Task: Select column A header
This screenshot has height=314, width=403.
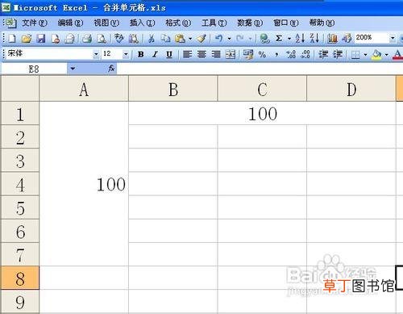Action: click(x=84, y=89)
